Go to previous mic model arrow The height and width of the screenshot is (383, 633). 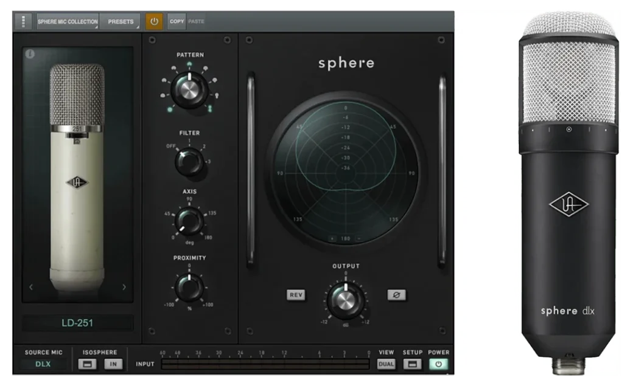pos(32,287)
